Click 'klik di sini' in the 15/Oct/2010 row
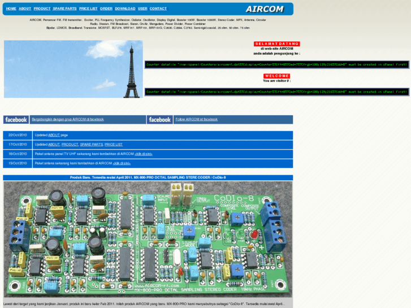411x308 pixels. [x=122, y=163]
